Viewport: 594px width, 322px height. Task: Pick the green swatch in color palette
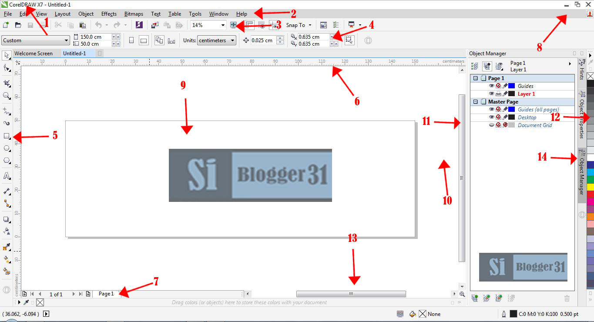590,179
